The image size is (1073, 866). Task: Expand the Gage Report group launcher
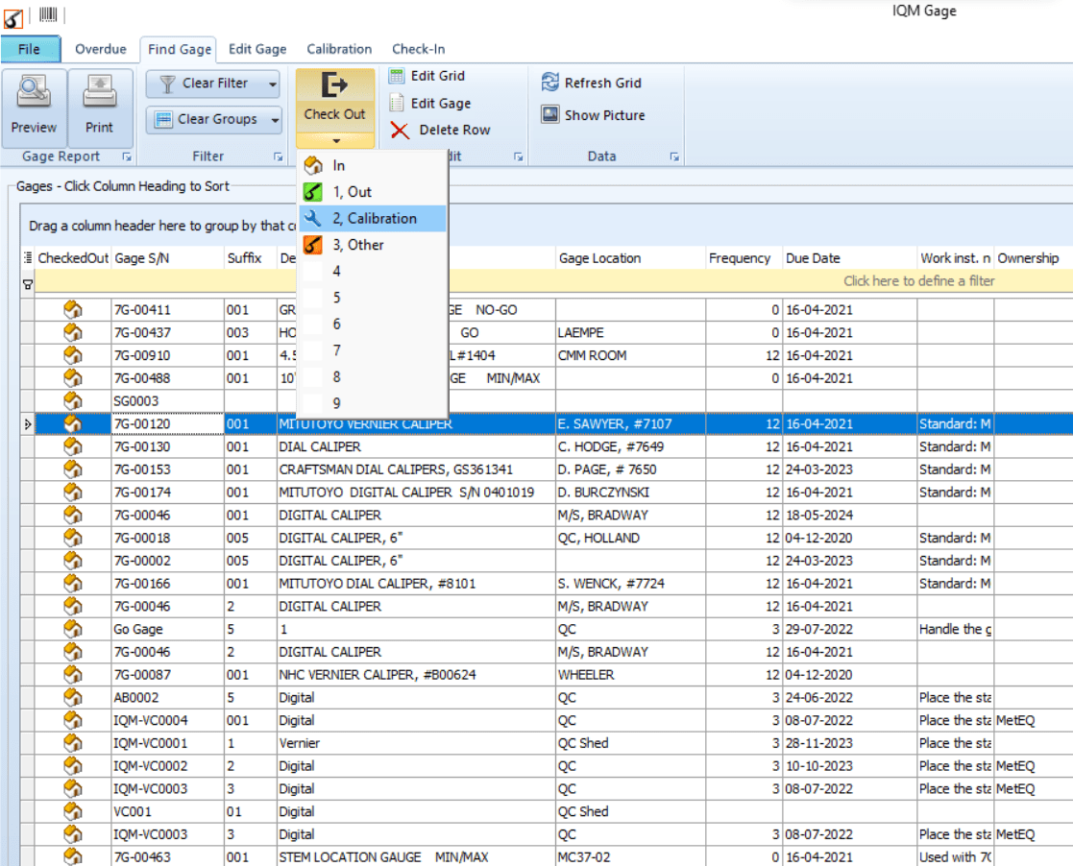click(x=127, y=156)
